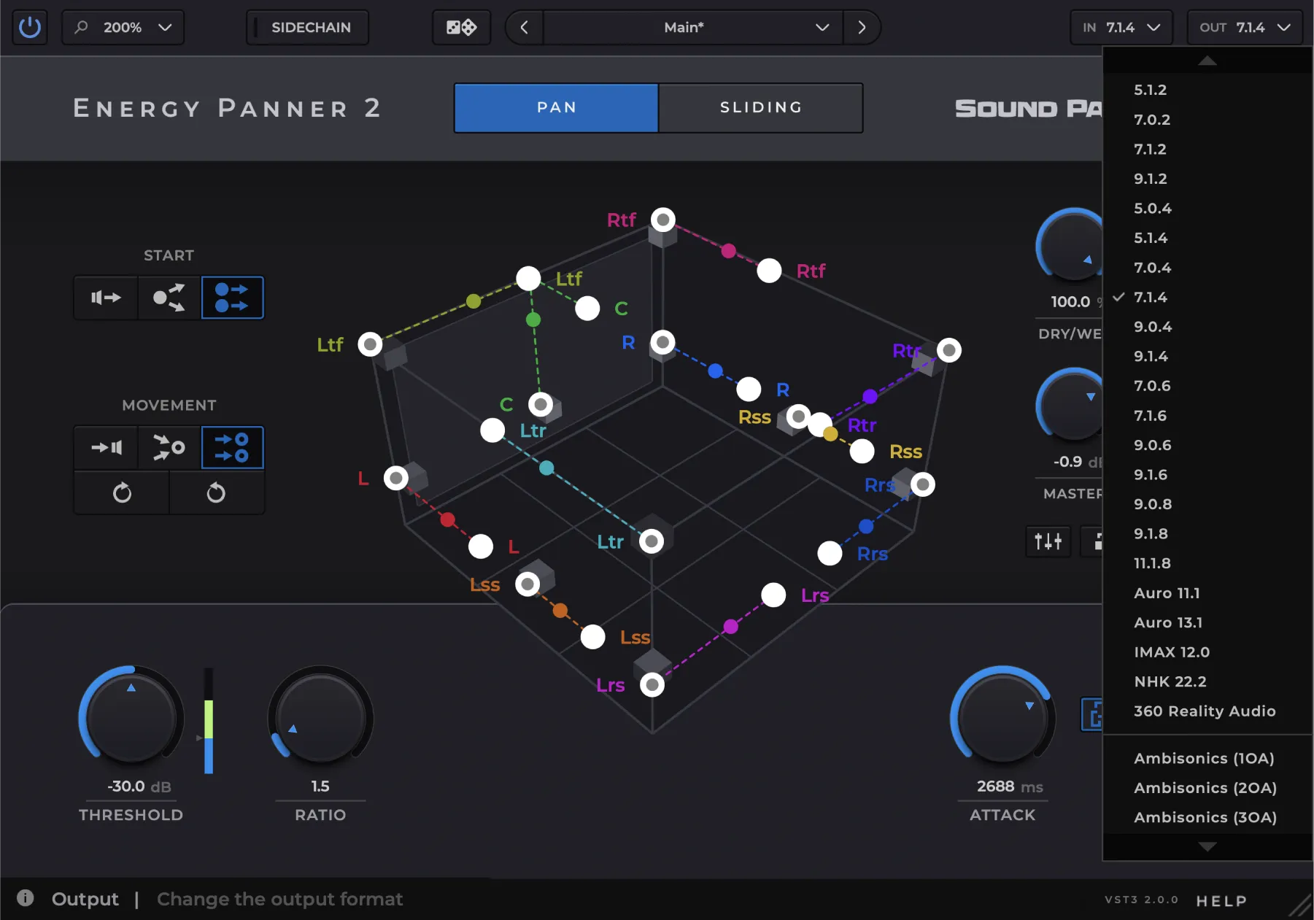
Task: Click the ATTACK knob
Action: [x=1002, y=718]
